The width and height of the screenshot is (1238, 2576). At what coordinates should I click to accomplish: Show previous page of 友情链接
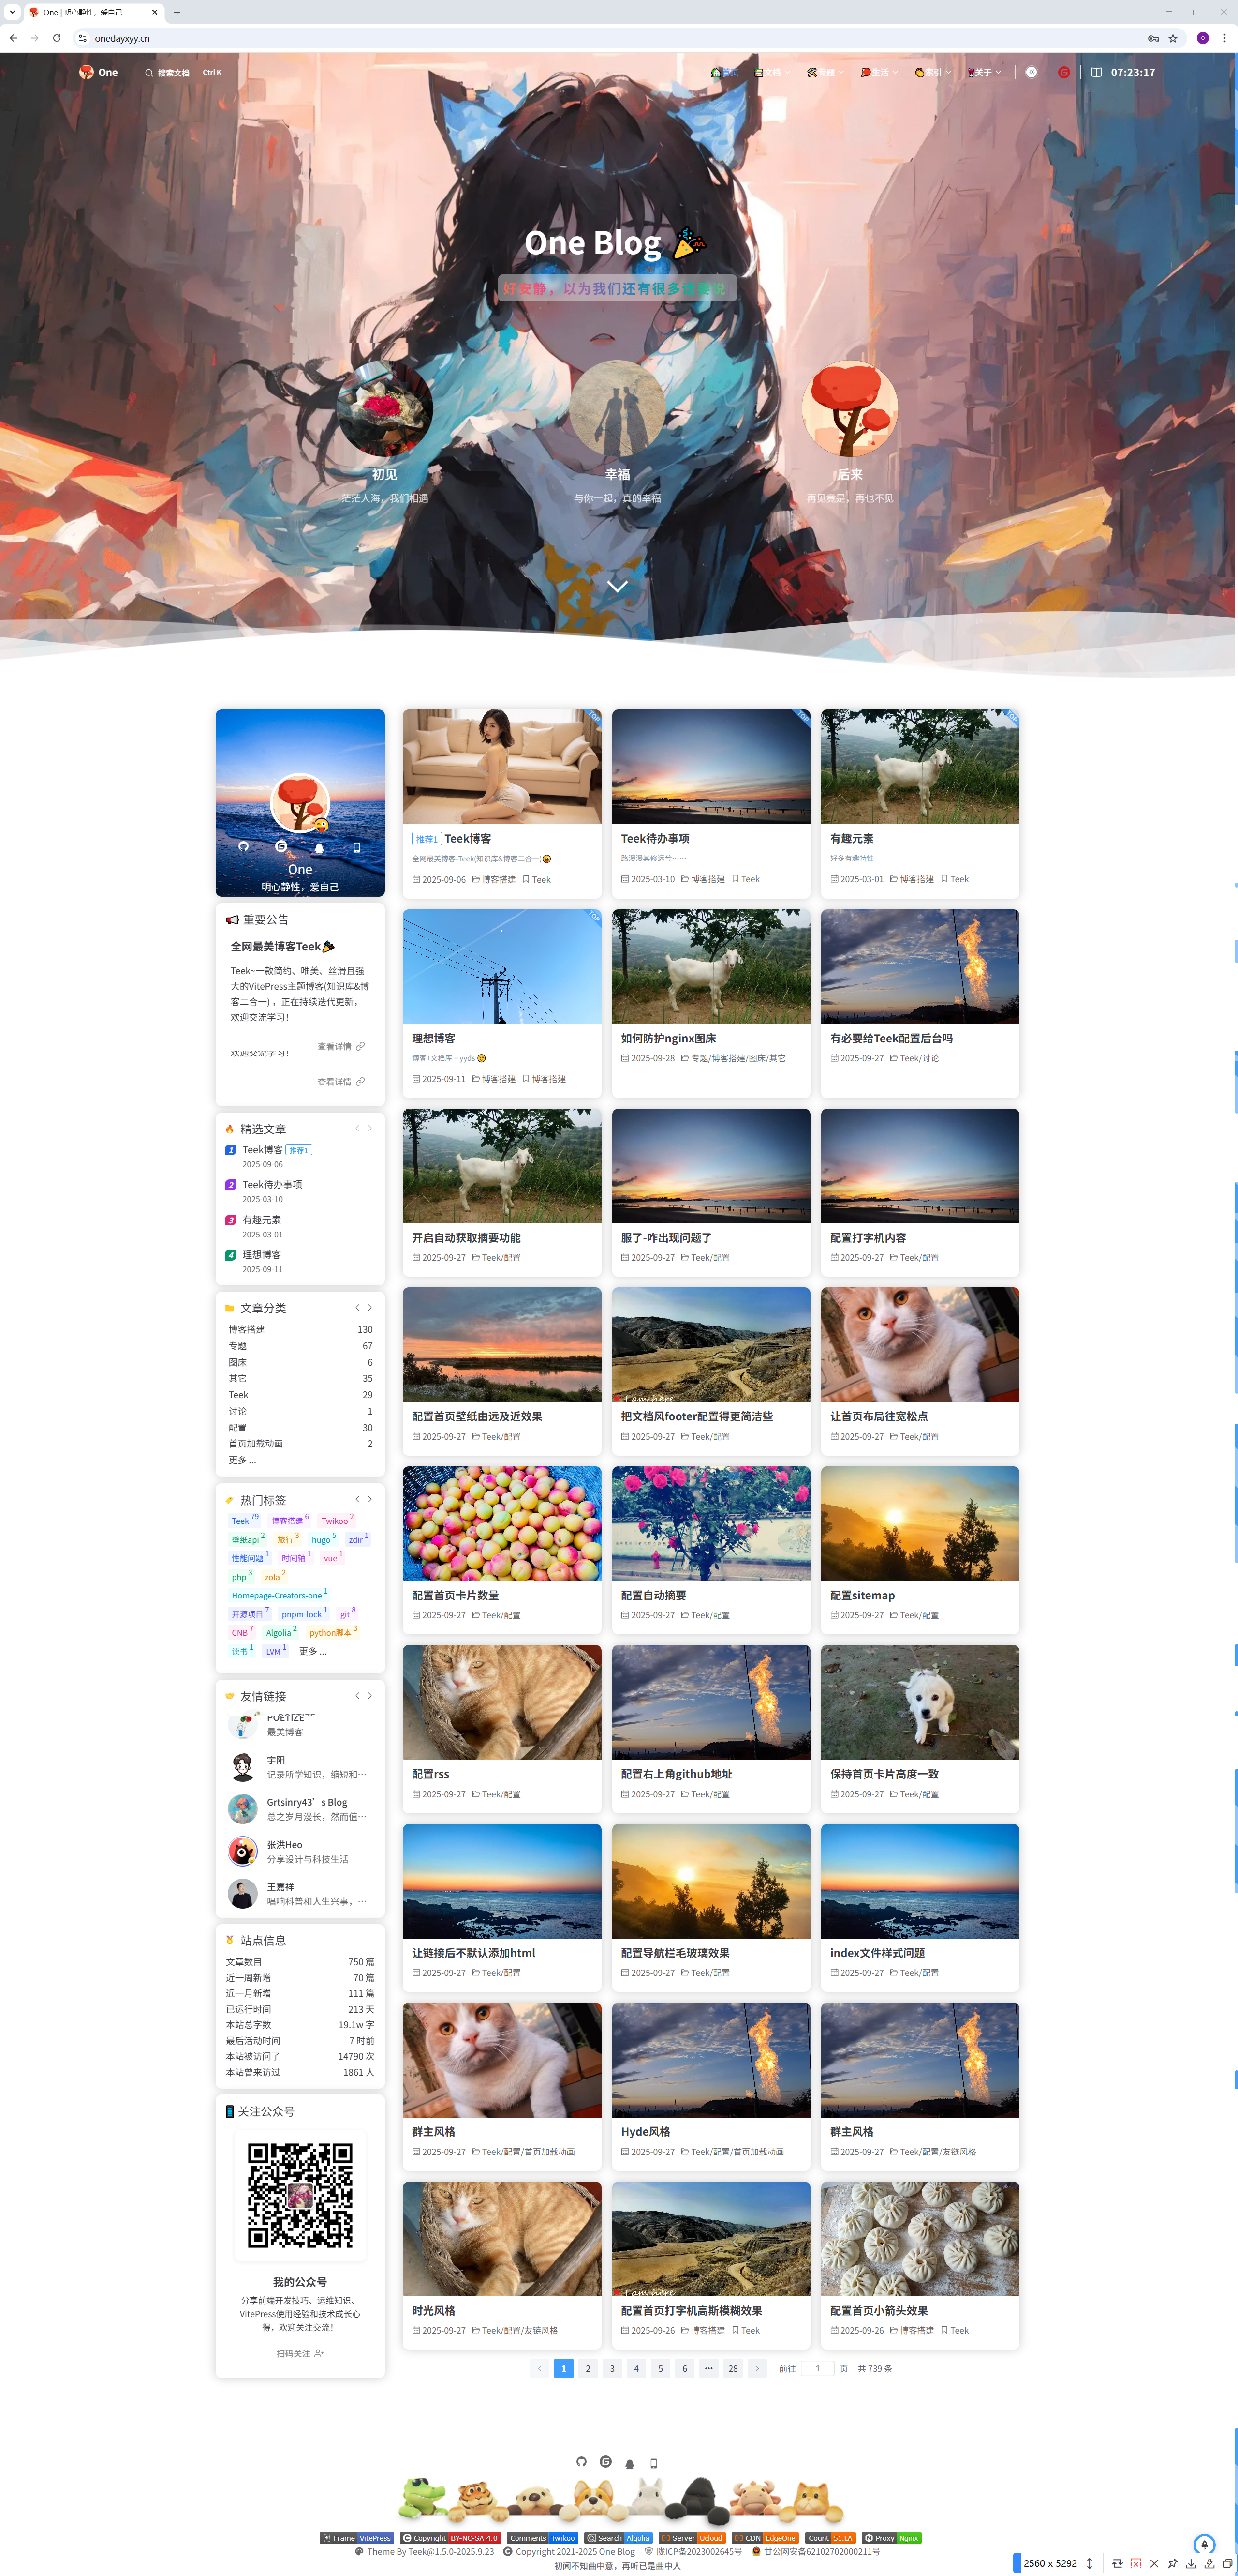357,1695
